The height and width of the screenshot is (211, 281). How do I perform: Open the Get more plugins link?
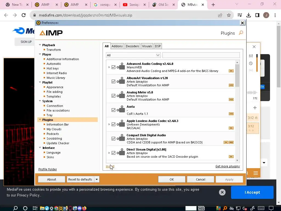click(x=227, y=166)
